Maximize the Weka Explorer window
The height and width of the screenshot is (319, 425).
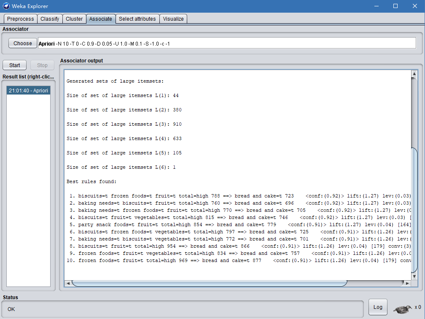(x=395, y=6)
